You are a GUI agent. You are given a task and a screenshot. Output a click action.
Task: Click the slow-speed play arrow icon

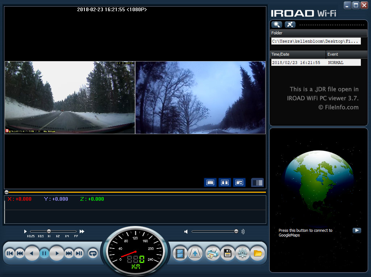coord(25,231)
